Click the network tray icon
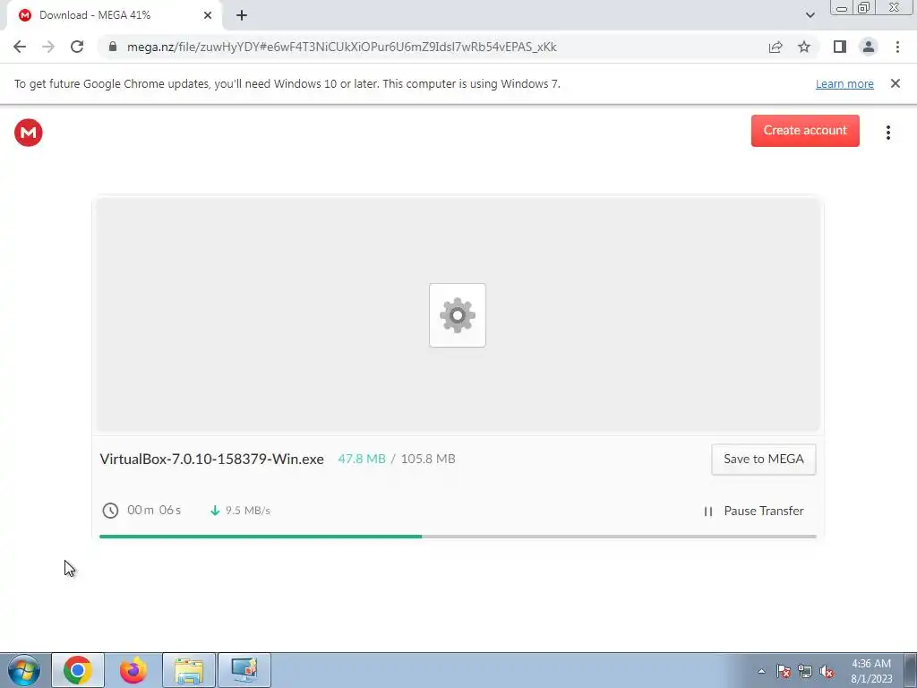Image resolution: width=917 pixels, height=688 pixels. coord(805,672)
